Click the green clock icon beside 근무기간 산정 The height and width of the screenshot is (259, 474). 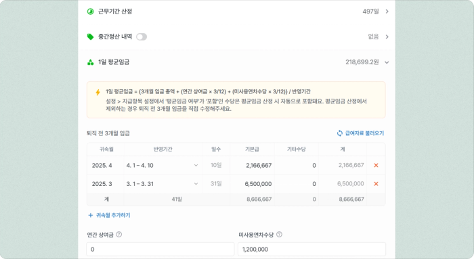click(90, 11)
